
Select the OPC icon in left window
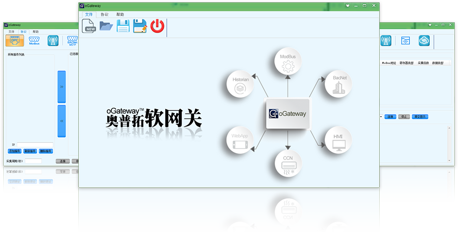pos(15,41)
